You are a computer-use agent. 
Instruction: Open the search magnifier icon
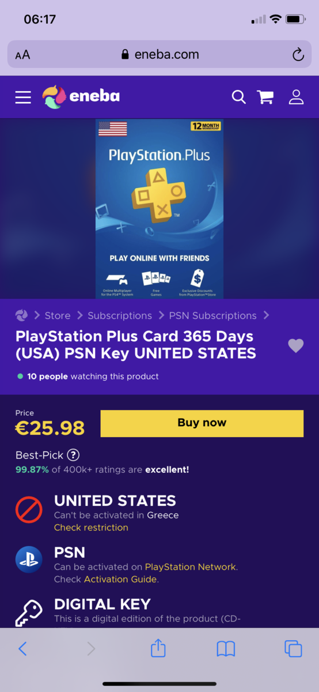239,97
